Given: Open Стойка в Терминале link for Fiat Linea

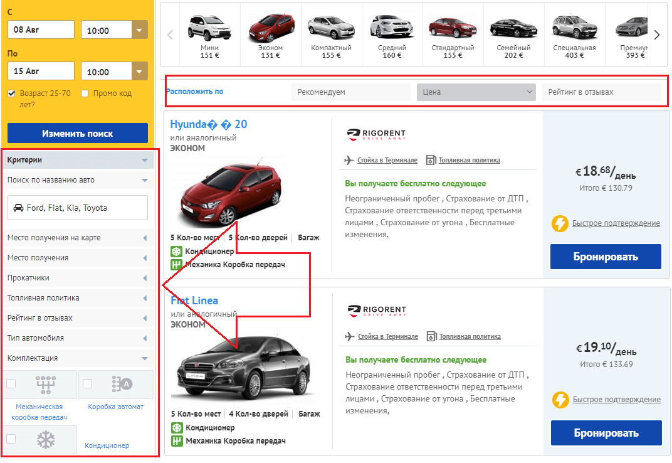Looking at the screenshot, I should [x=388, y=336].
